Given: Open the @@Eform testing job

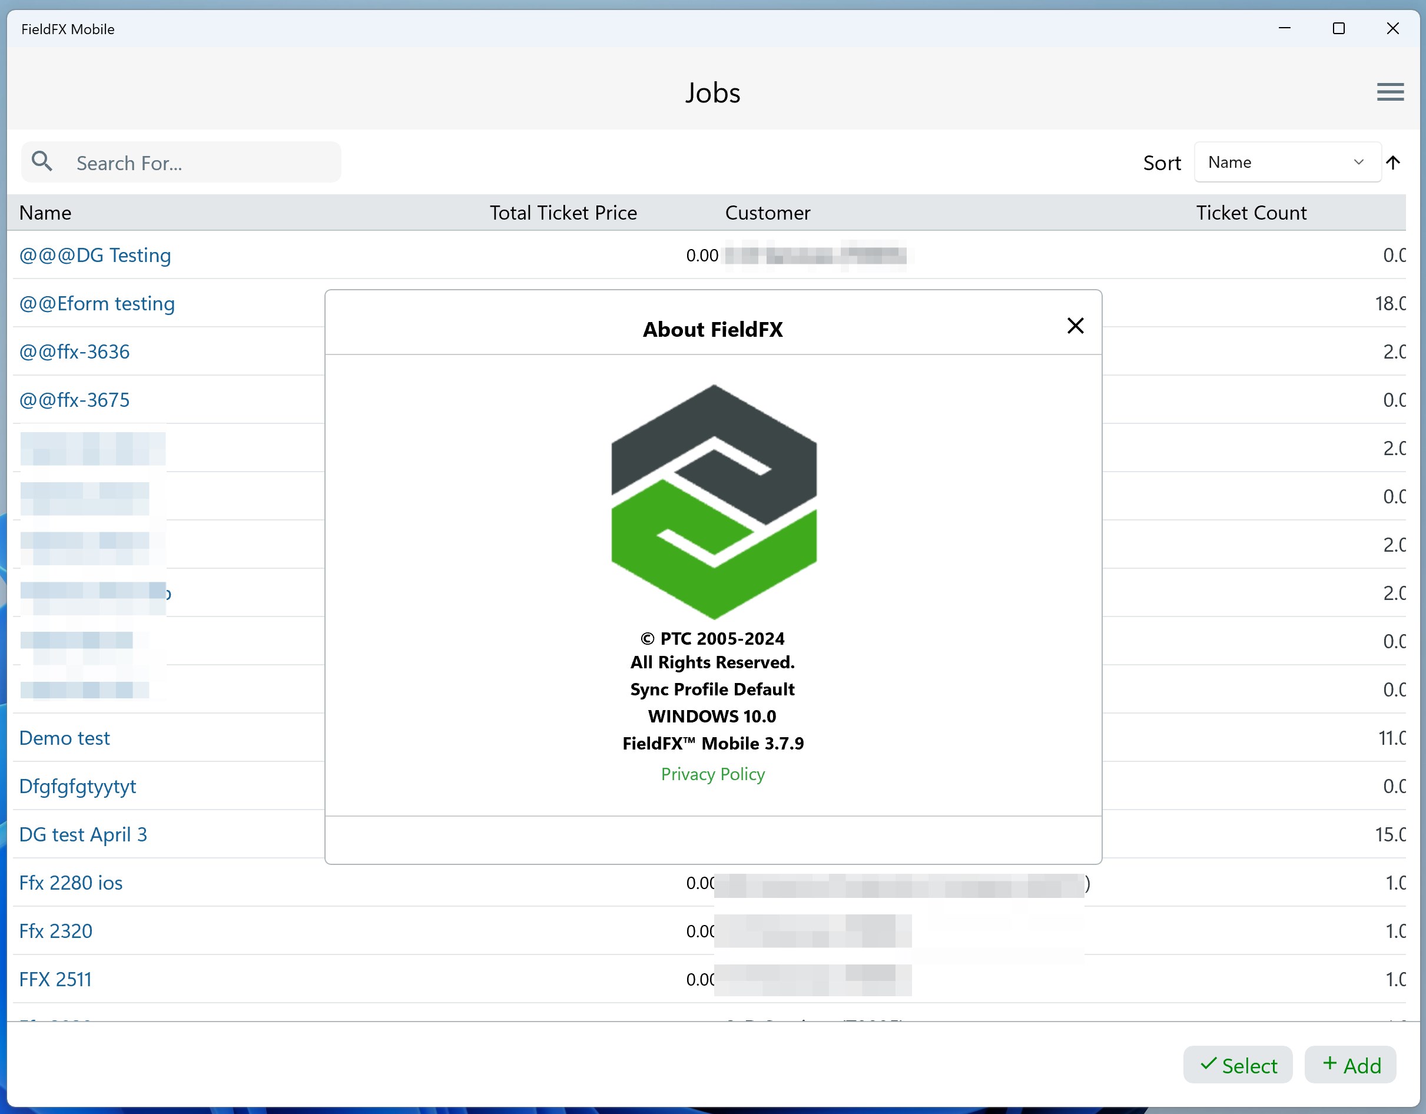Looking at the screenshot, I should coord(97,304).
